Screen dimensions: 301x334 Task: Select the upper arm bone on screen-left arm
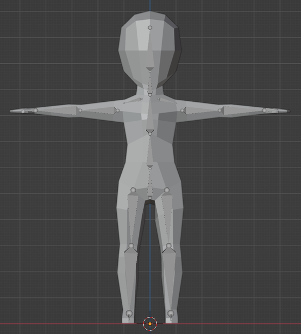point(99,110)
